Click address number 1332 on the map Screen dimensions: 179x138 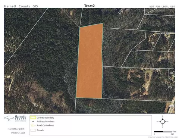pyautogui.click(x=170, y=87)
